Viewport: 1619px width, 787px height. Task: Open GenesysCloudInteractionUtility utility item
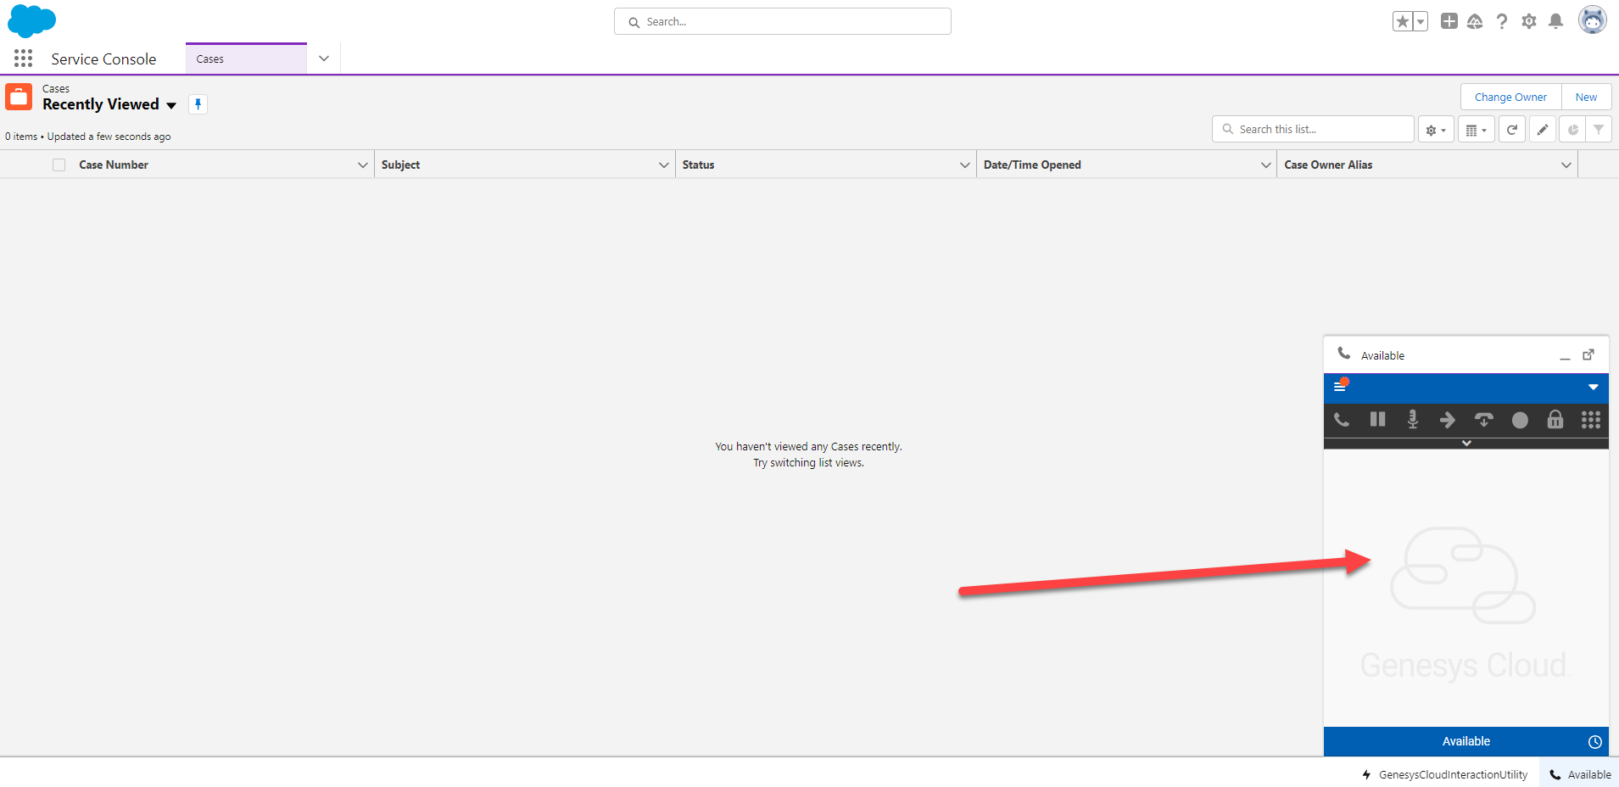click(1445, 774)
